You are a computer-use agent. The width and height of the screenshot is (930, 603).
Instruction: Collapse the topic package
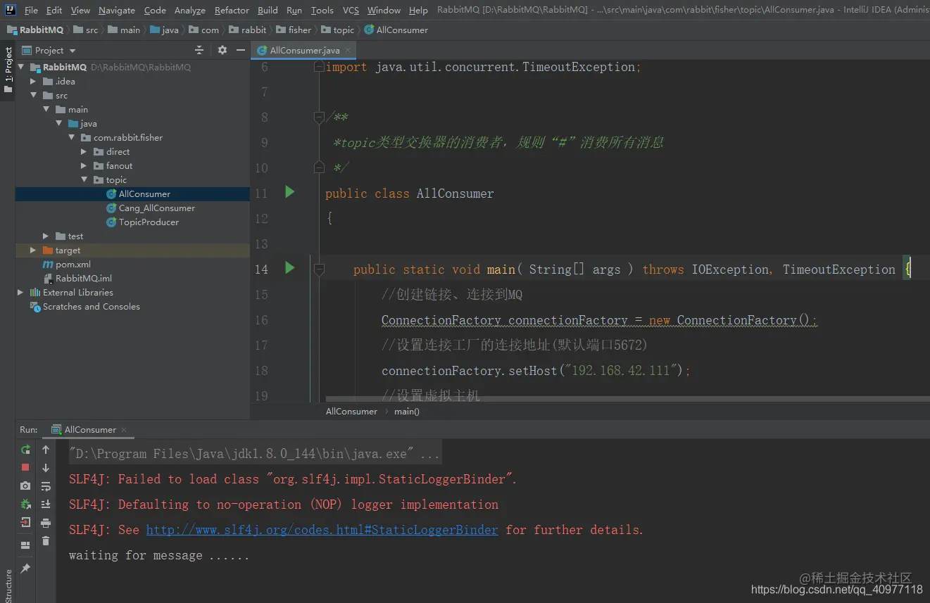84,179
